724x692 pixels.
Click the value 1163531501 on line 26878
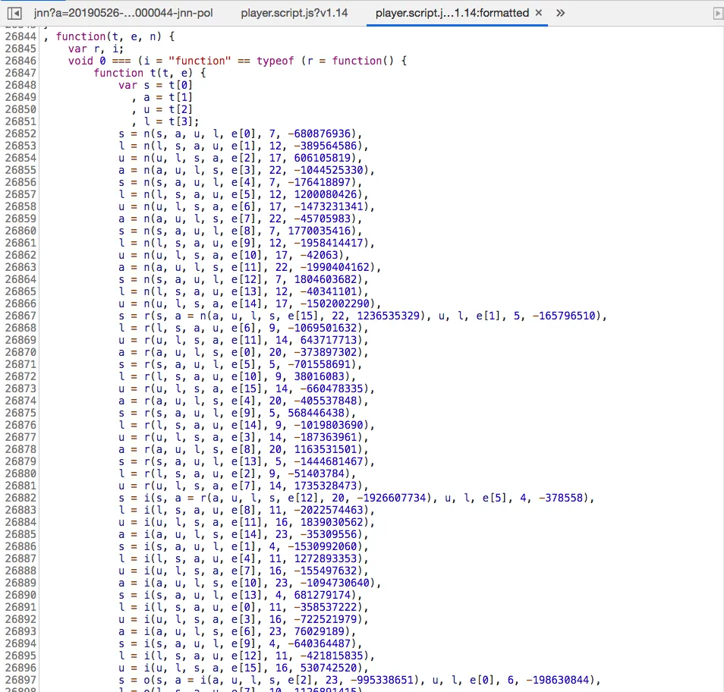pyautogui.click(x=326, y=450)
